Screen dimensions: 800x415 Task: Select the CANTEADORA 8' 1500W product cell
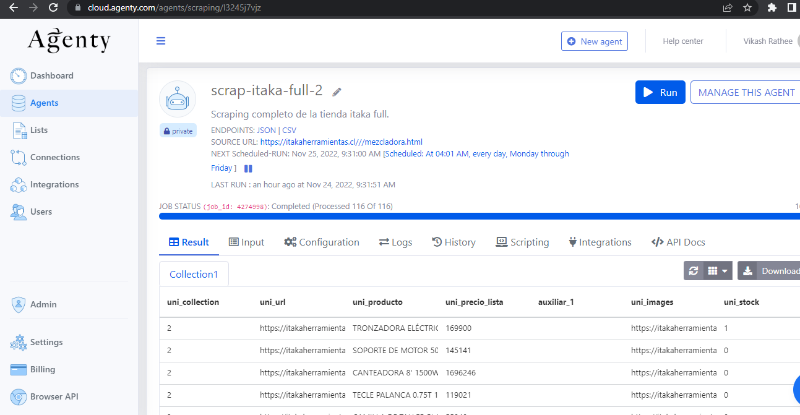coord(395,373)
